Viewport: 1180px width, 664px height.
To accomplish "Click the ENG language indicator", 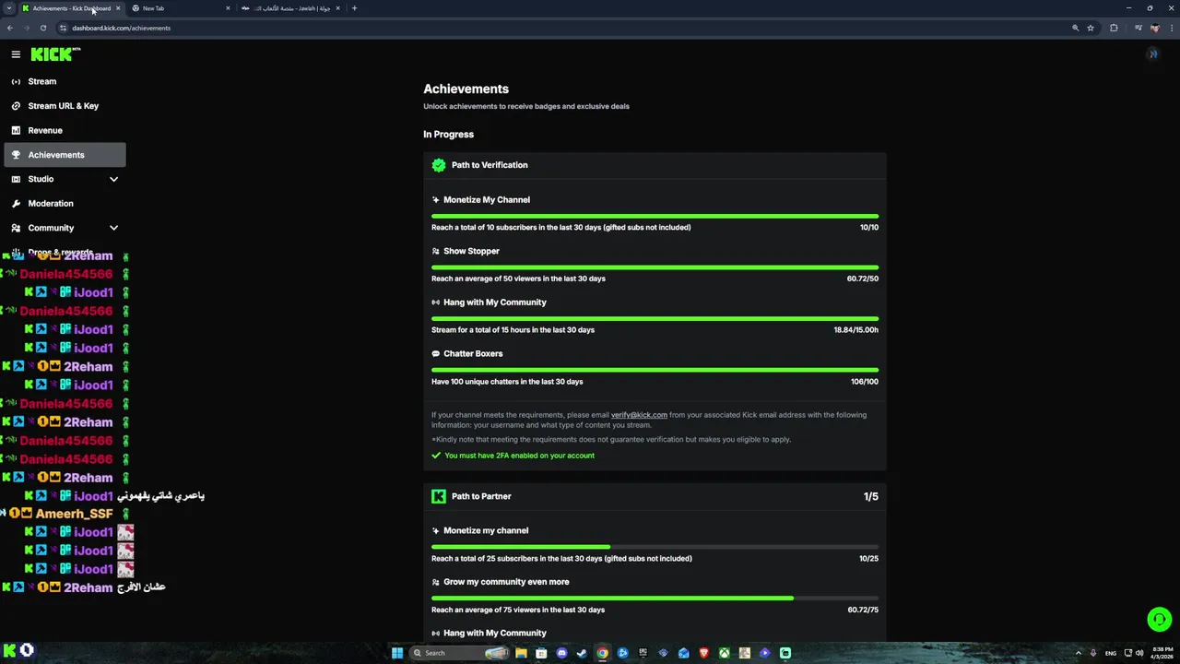I will (x=1110, y=653).
